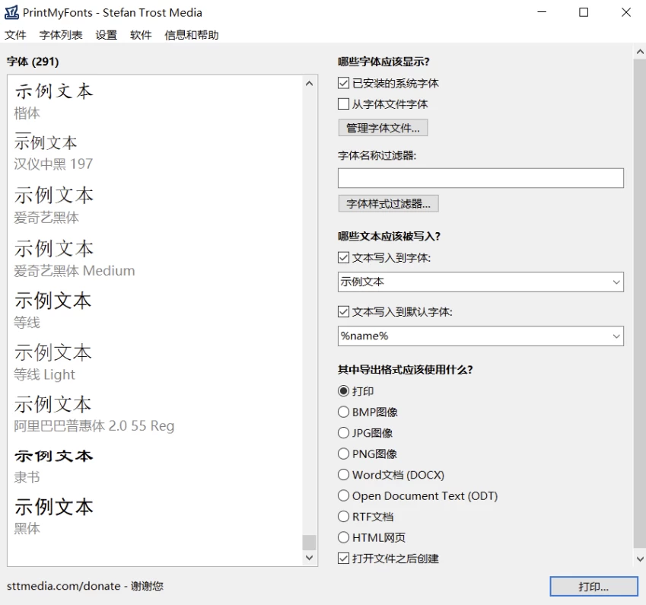Image resolution: width=646 pixels, height=605 pixels.
Task: Click the font list scroll up arrow
Action: click(x=309, y=84)
